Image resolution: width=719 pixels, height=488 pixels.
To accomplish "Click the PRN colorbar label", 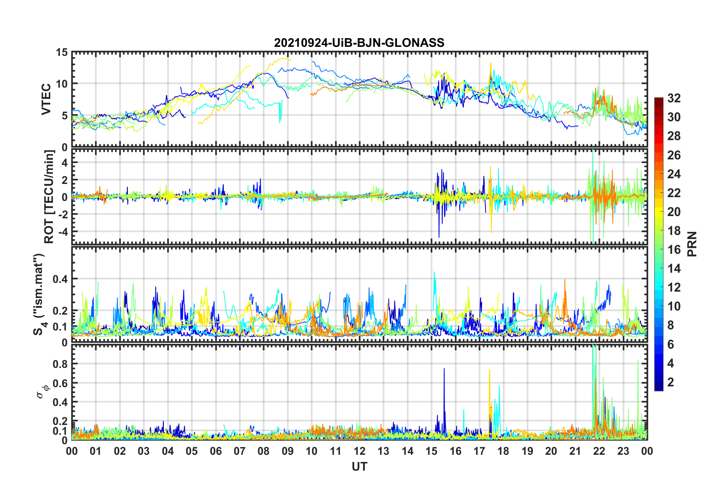I will point(692,244).
